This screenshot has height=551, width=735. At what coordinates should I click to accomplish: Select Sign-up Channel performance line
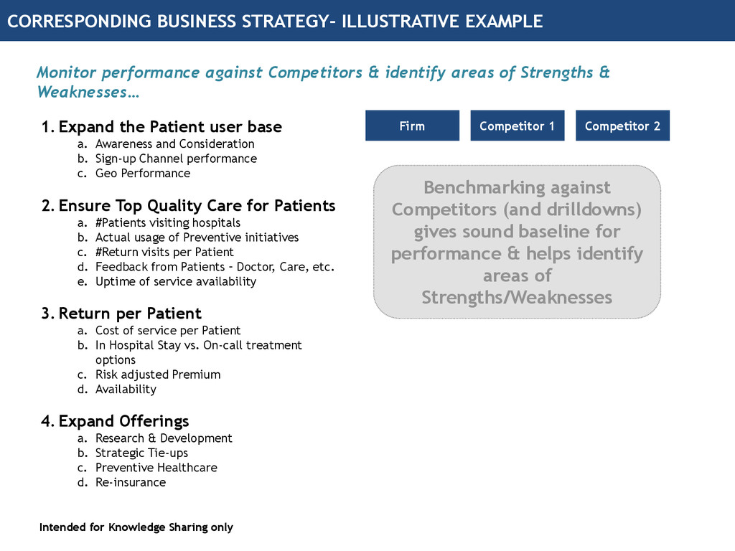pyautogui.click(x=176, y=159)
